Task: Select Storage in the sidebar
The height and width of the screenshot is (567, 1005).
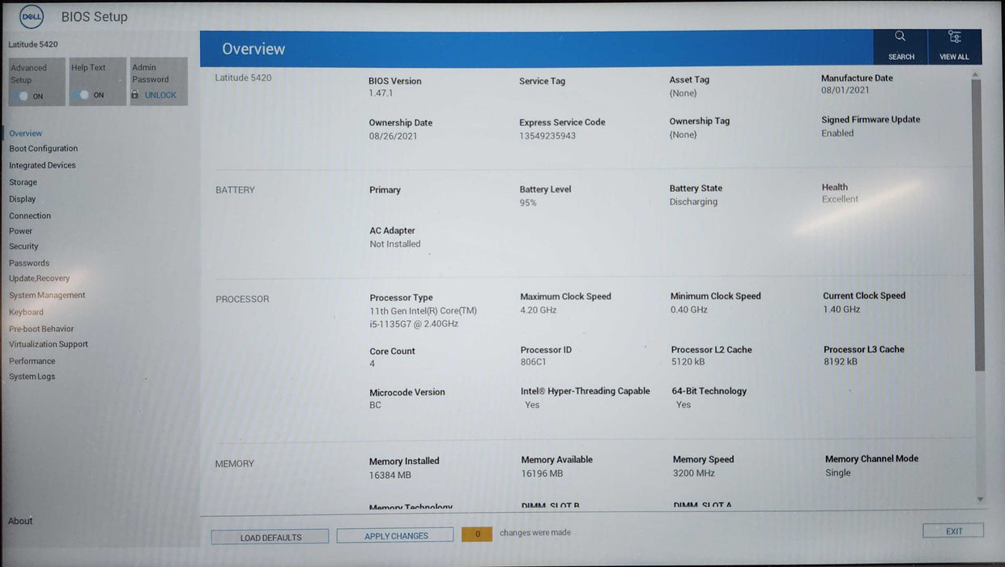Action: [23, 181]
